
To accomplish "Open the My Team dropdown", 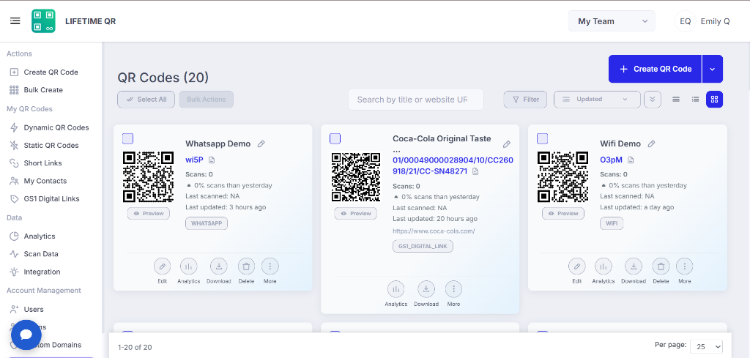I will 612,21.
